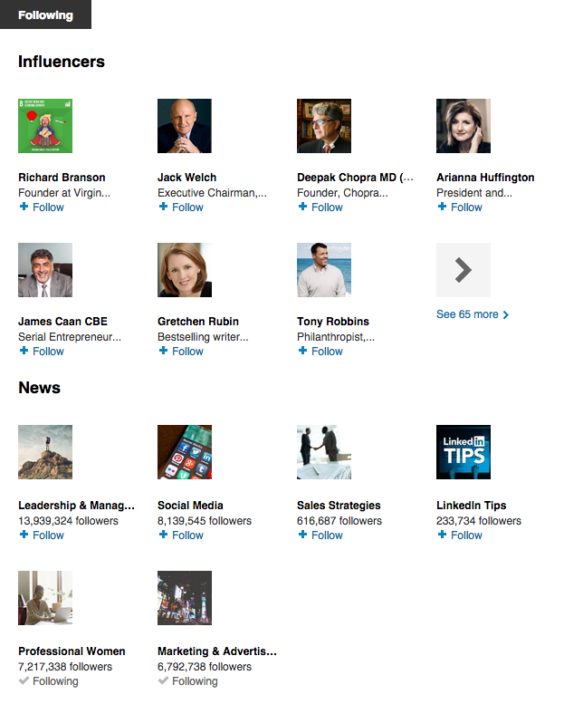Click the 616,687 followers count
583x704 pixels.
click(x=339, y=521)
